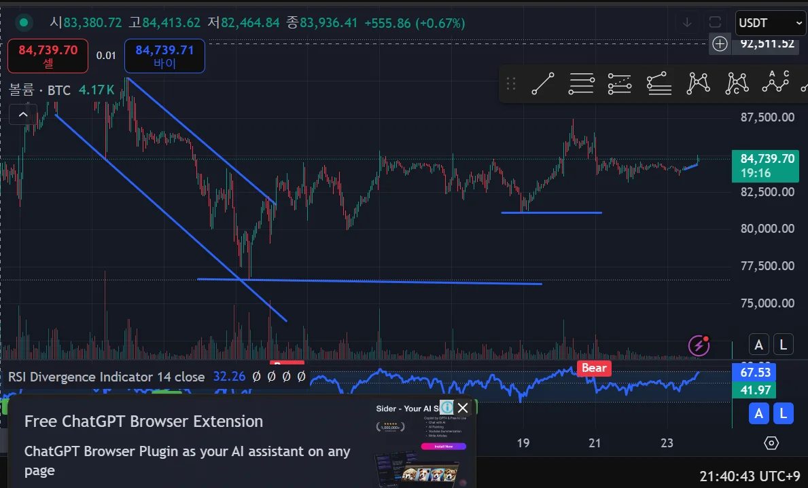808x488 pixels.
Task: Open chart settings hexagon icon
Action: (x=771, y=443)
